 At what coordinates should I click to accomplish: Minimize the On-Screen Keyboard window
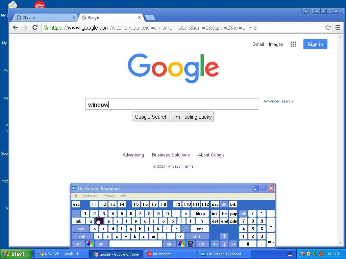tap(255, 189)
